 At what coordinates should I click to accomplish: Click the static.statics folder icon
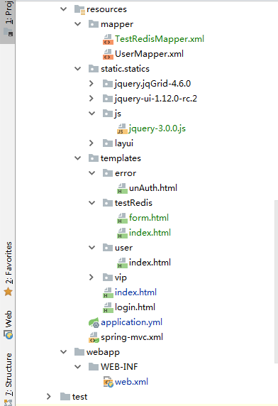coord(94,69)
